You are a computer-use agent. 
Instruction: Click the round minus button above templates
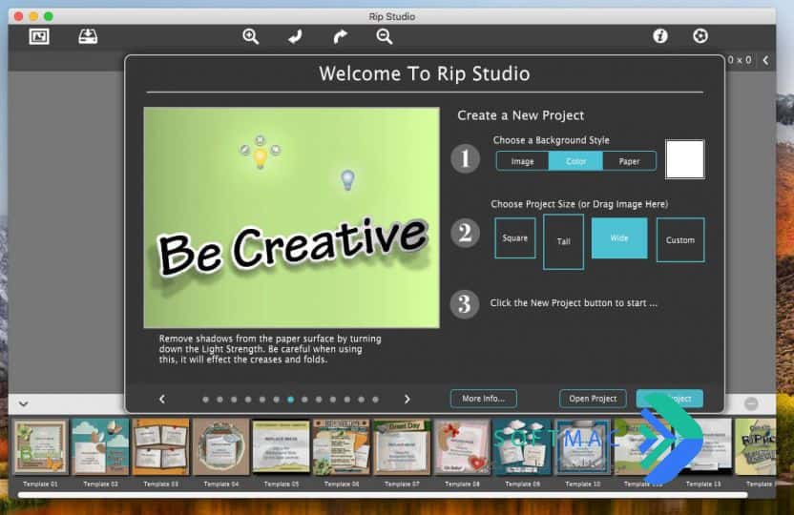(x=751, y=403)
